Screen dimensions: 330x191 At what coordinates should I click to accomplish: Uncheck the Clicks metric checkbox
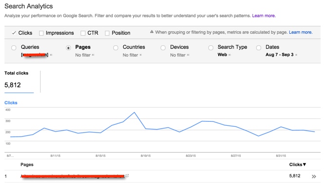coord(14,33)
